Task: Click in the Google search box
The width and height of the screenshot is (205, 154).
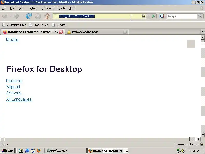Action: pyautogui.click(x=182, y=16)
